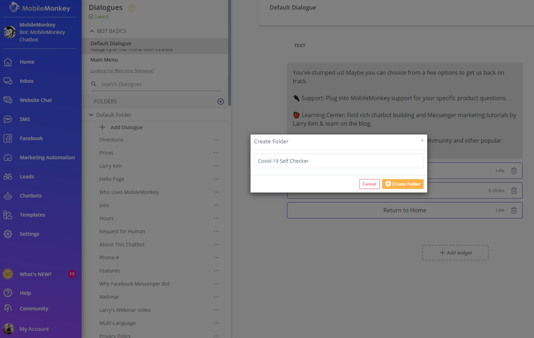Open the Leads section

coord(27,176)
